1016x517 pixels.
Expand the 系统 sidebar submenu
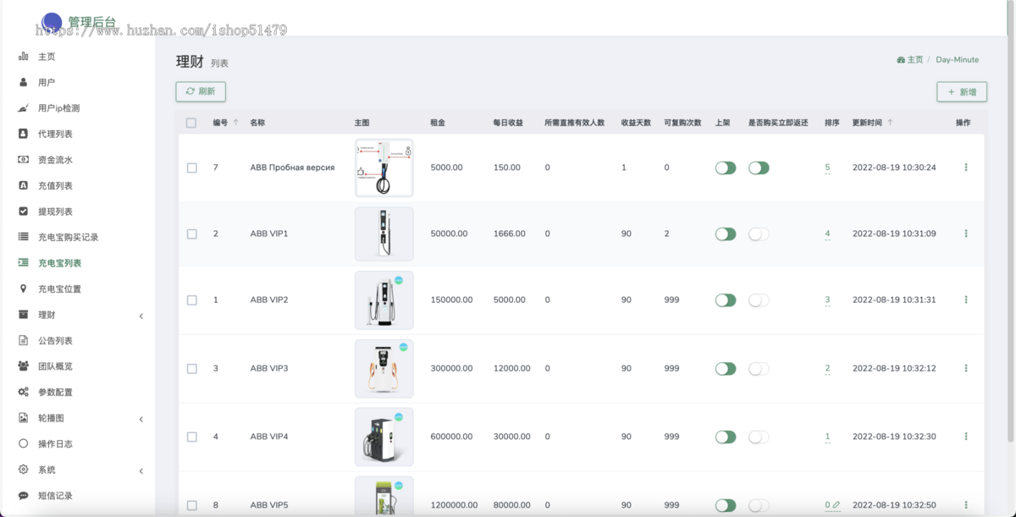point(141,470)
